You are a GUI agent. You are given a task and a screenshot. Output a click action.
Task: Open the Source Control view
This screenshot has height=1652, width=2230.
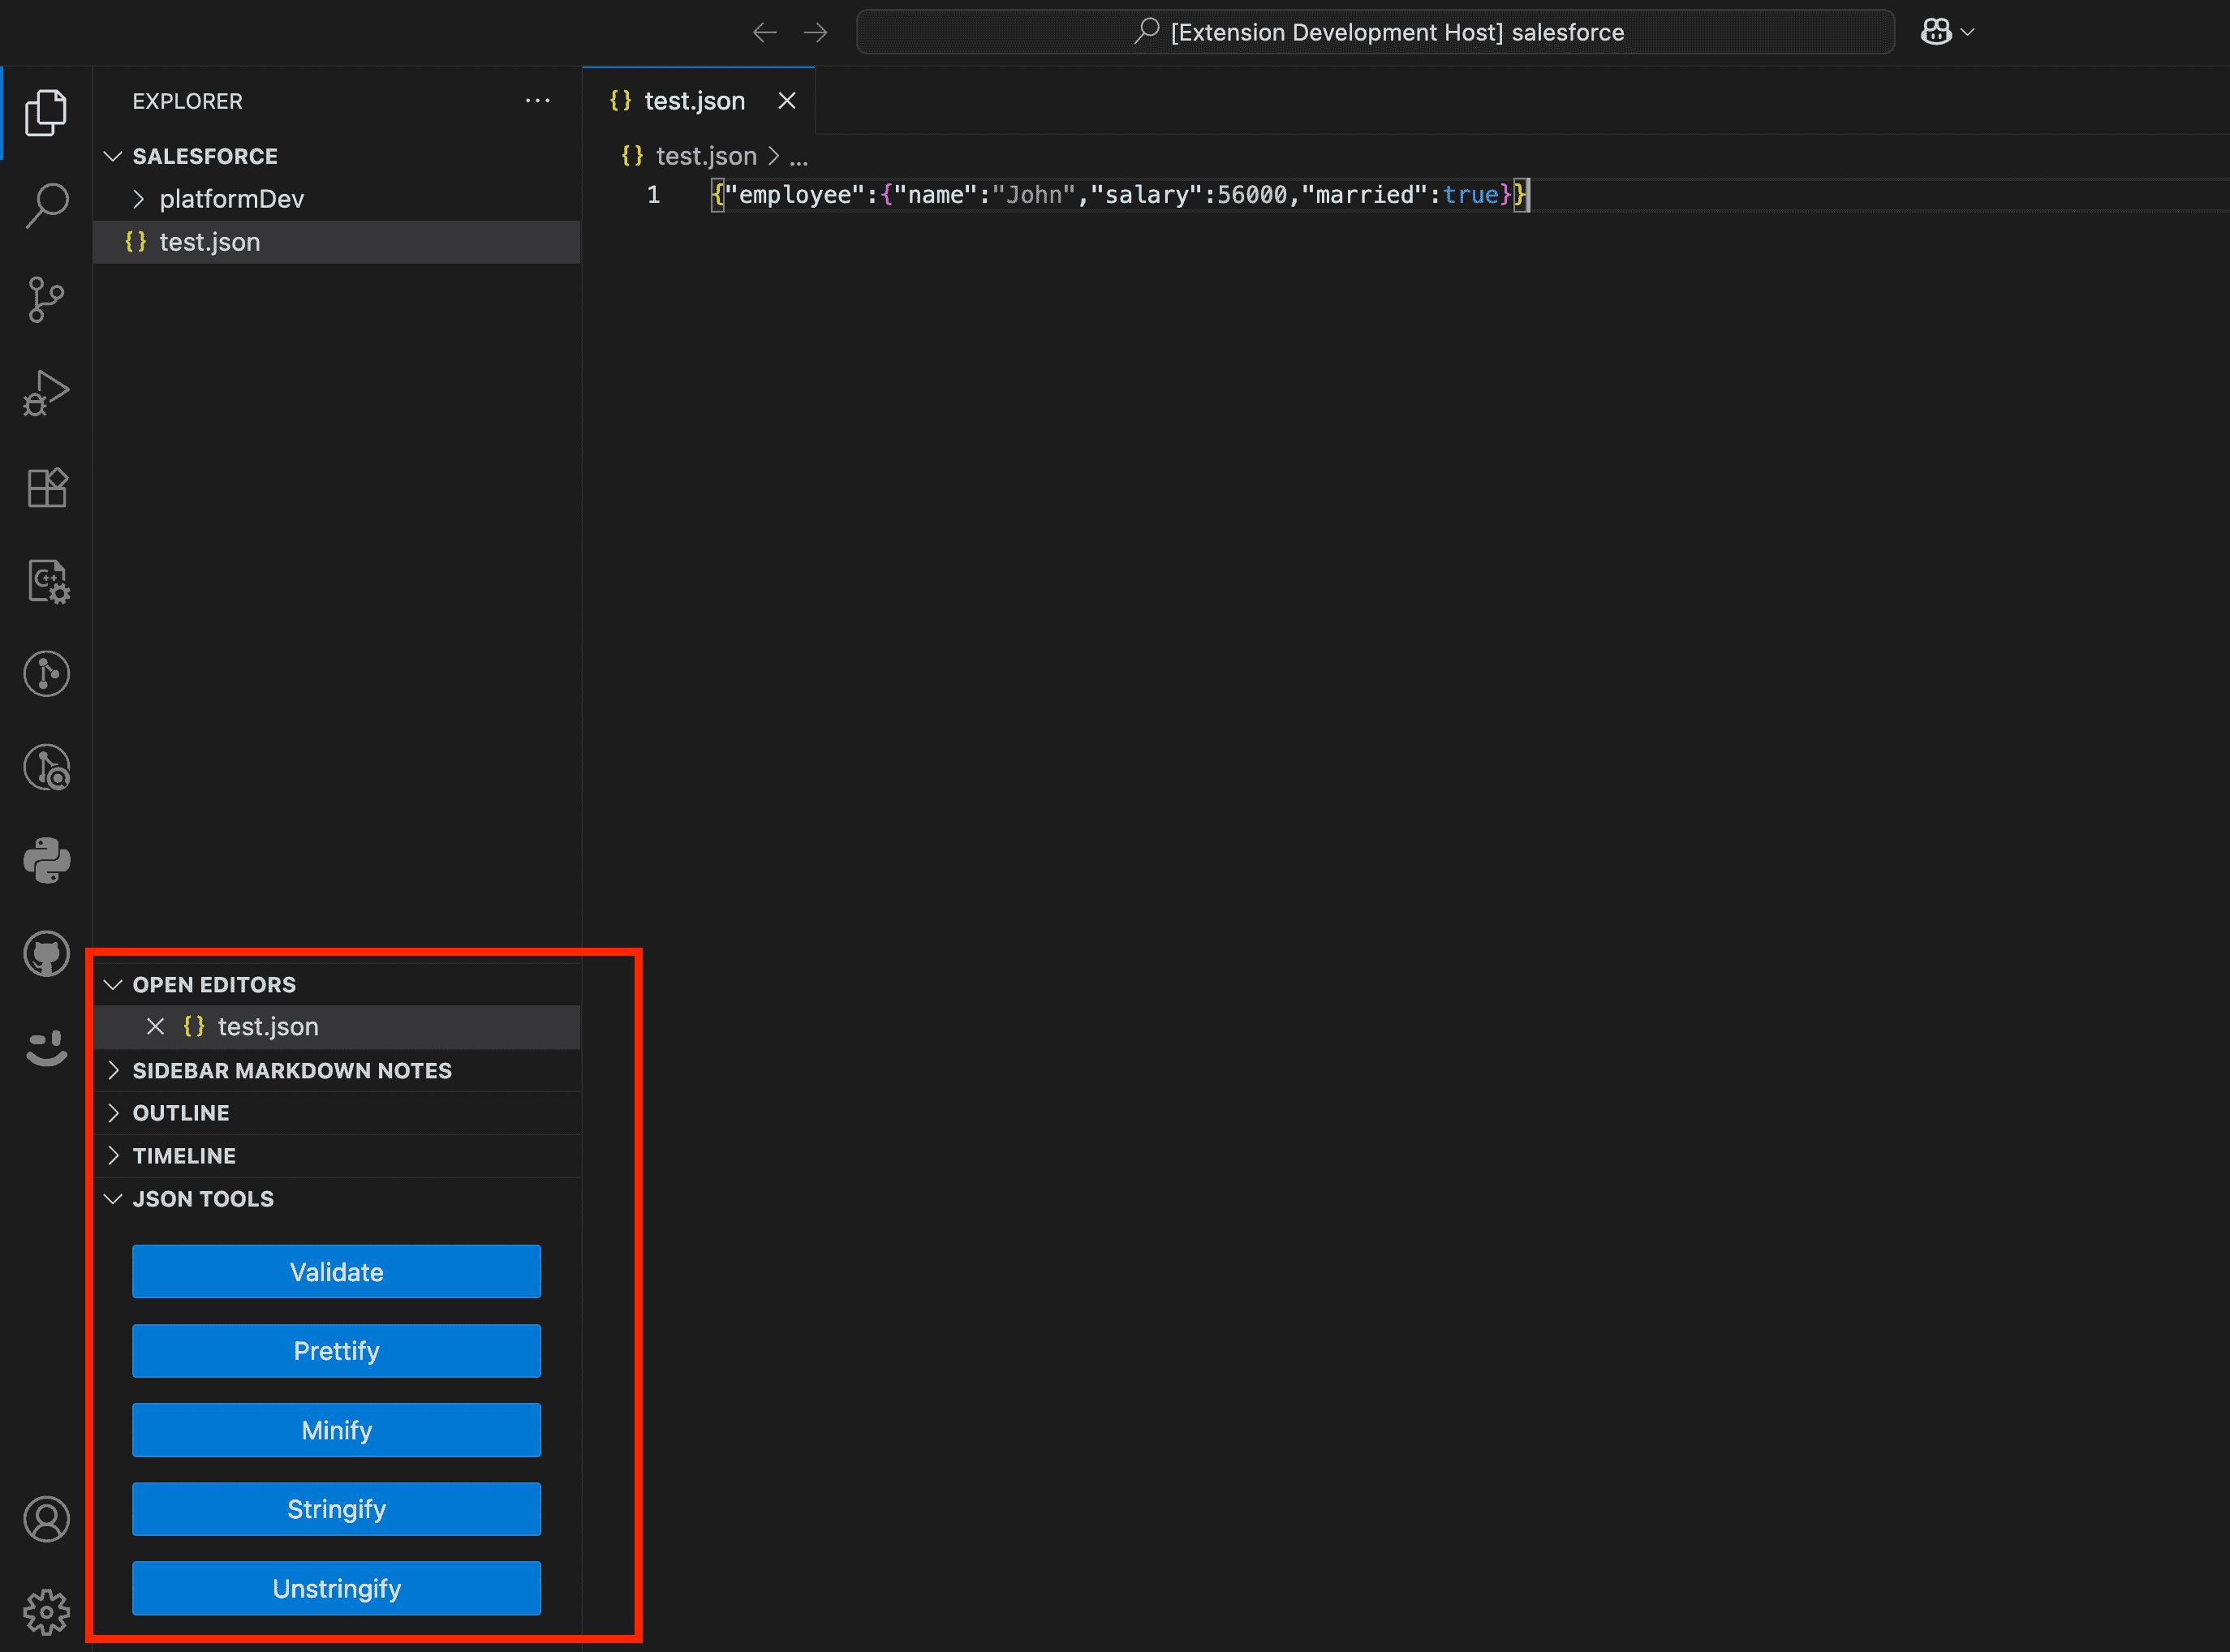coord(46,299)
